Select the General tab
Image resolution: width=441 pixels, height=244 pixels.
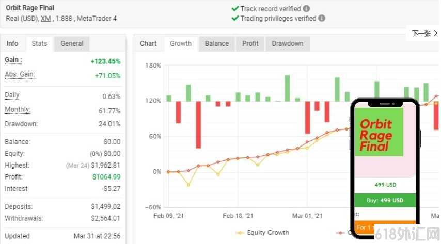click(72, 43)
